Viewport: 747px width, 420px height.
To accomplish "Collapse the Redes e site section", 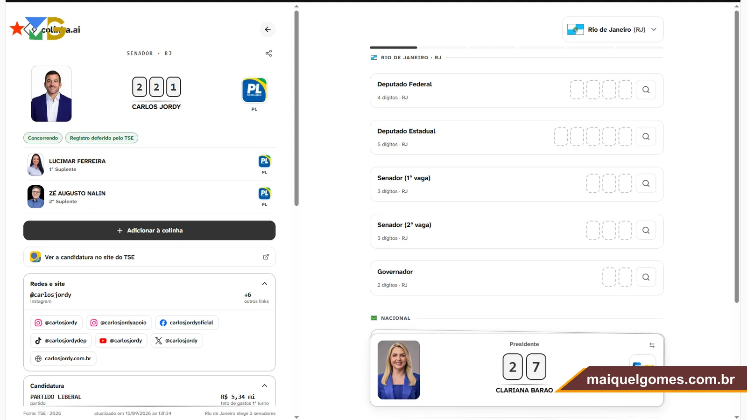I will click(265, 284).
